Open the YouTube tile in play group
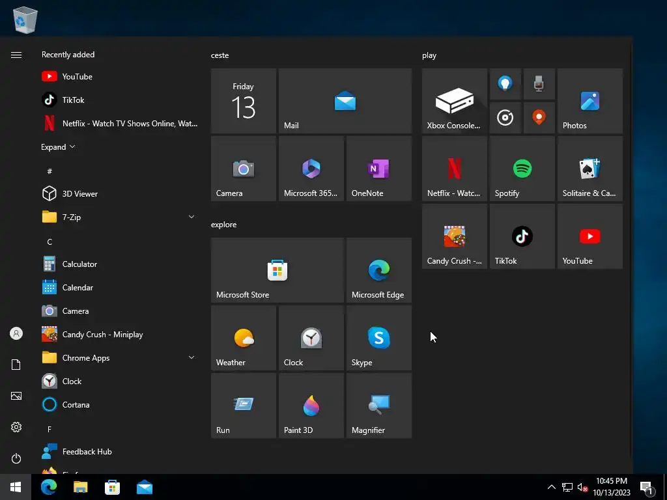The width and height of the screenshot is (667, 500). coord(590,236)
